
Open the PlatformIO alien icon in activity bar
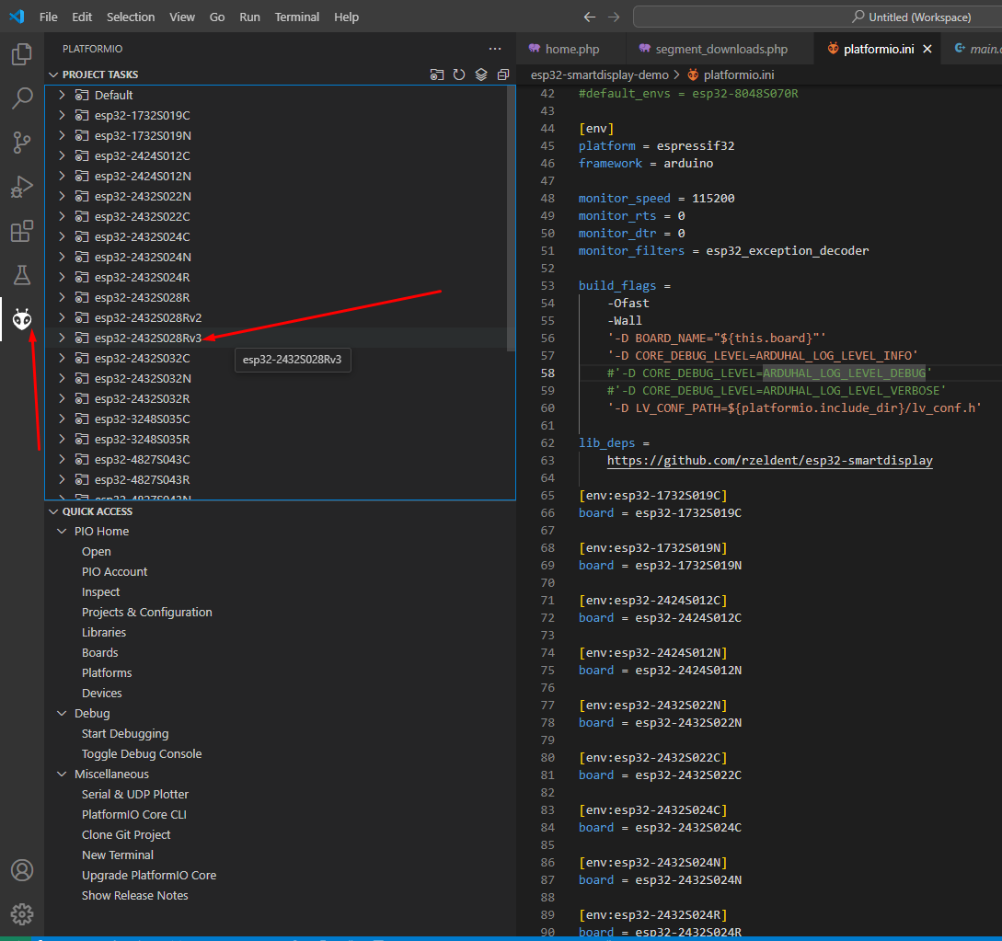[x=22, y=319]
